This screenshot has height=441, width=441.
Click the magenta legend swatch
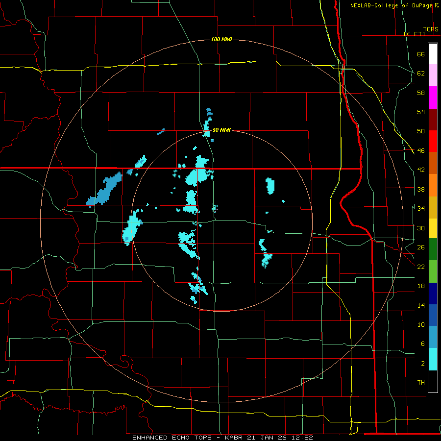433,98
